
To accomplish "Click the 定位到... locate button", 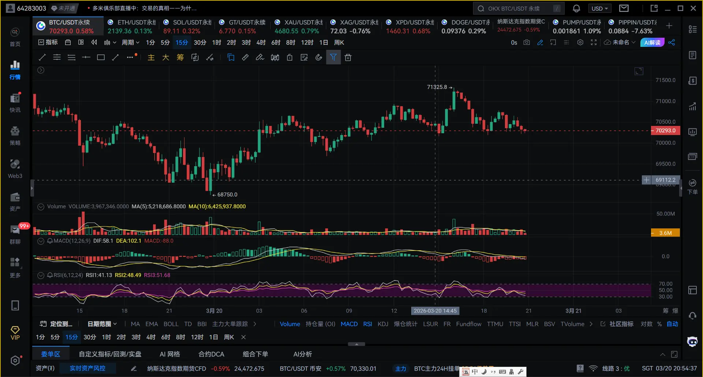I will (56, 324).
